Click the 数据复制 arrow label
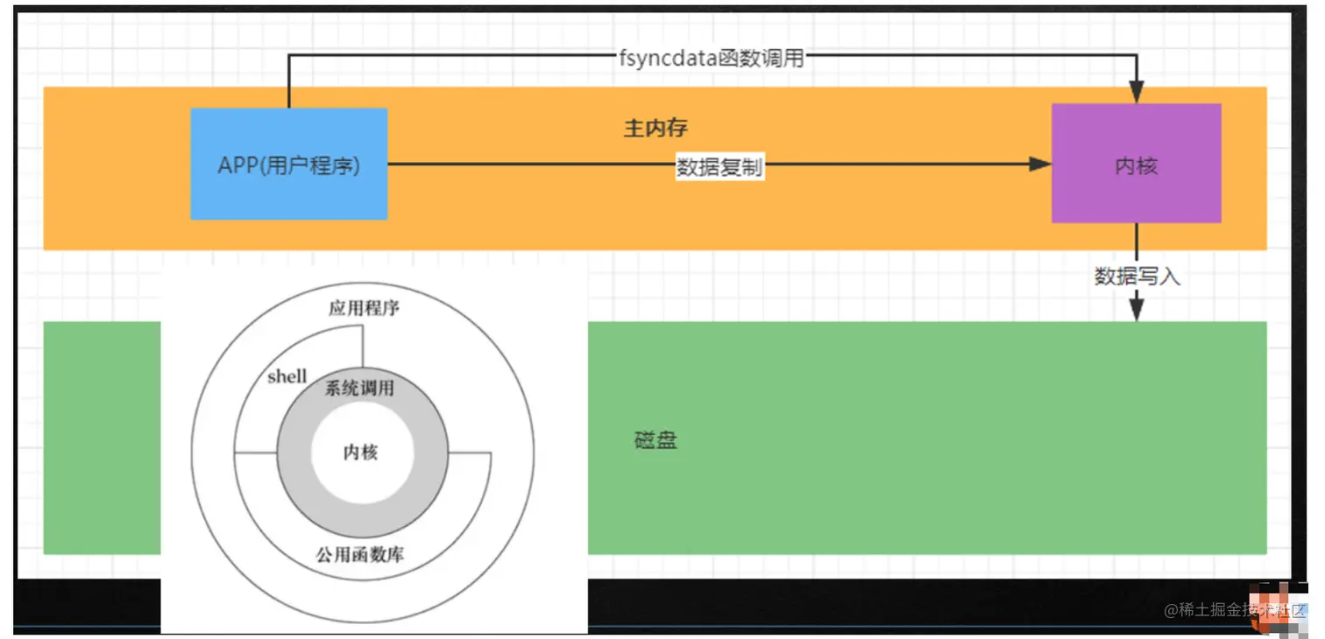This screenshot has height=639, width=1325. coord(719,166)
